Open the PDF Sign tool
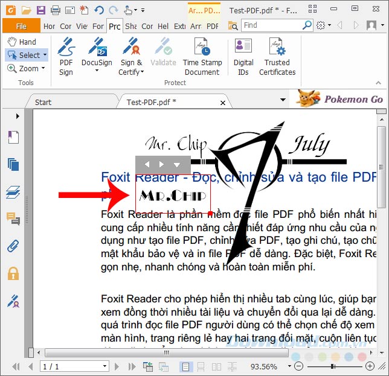Image resolution: width=389 pixels, height=376 pixels. pos(66,57)
